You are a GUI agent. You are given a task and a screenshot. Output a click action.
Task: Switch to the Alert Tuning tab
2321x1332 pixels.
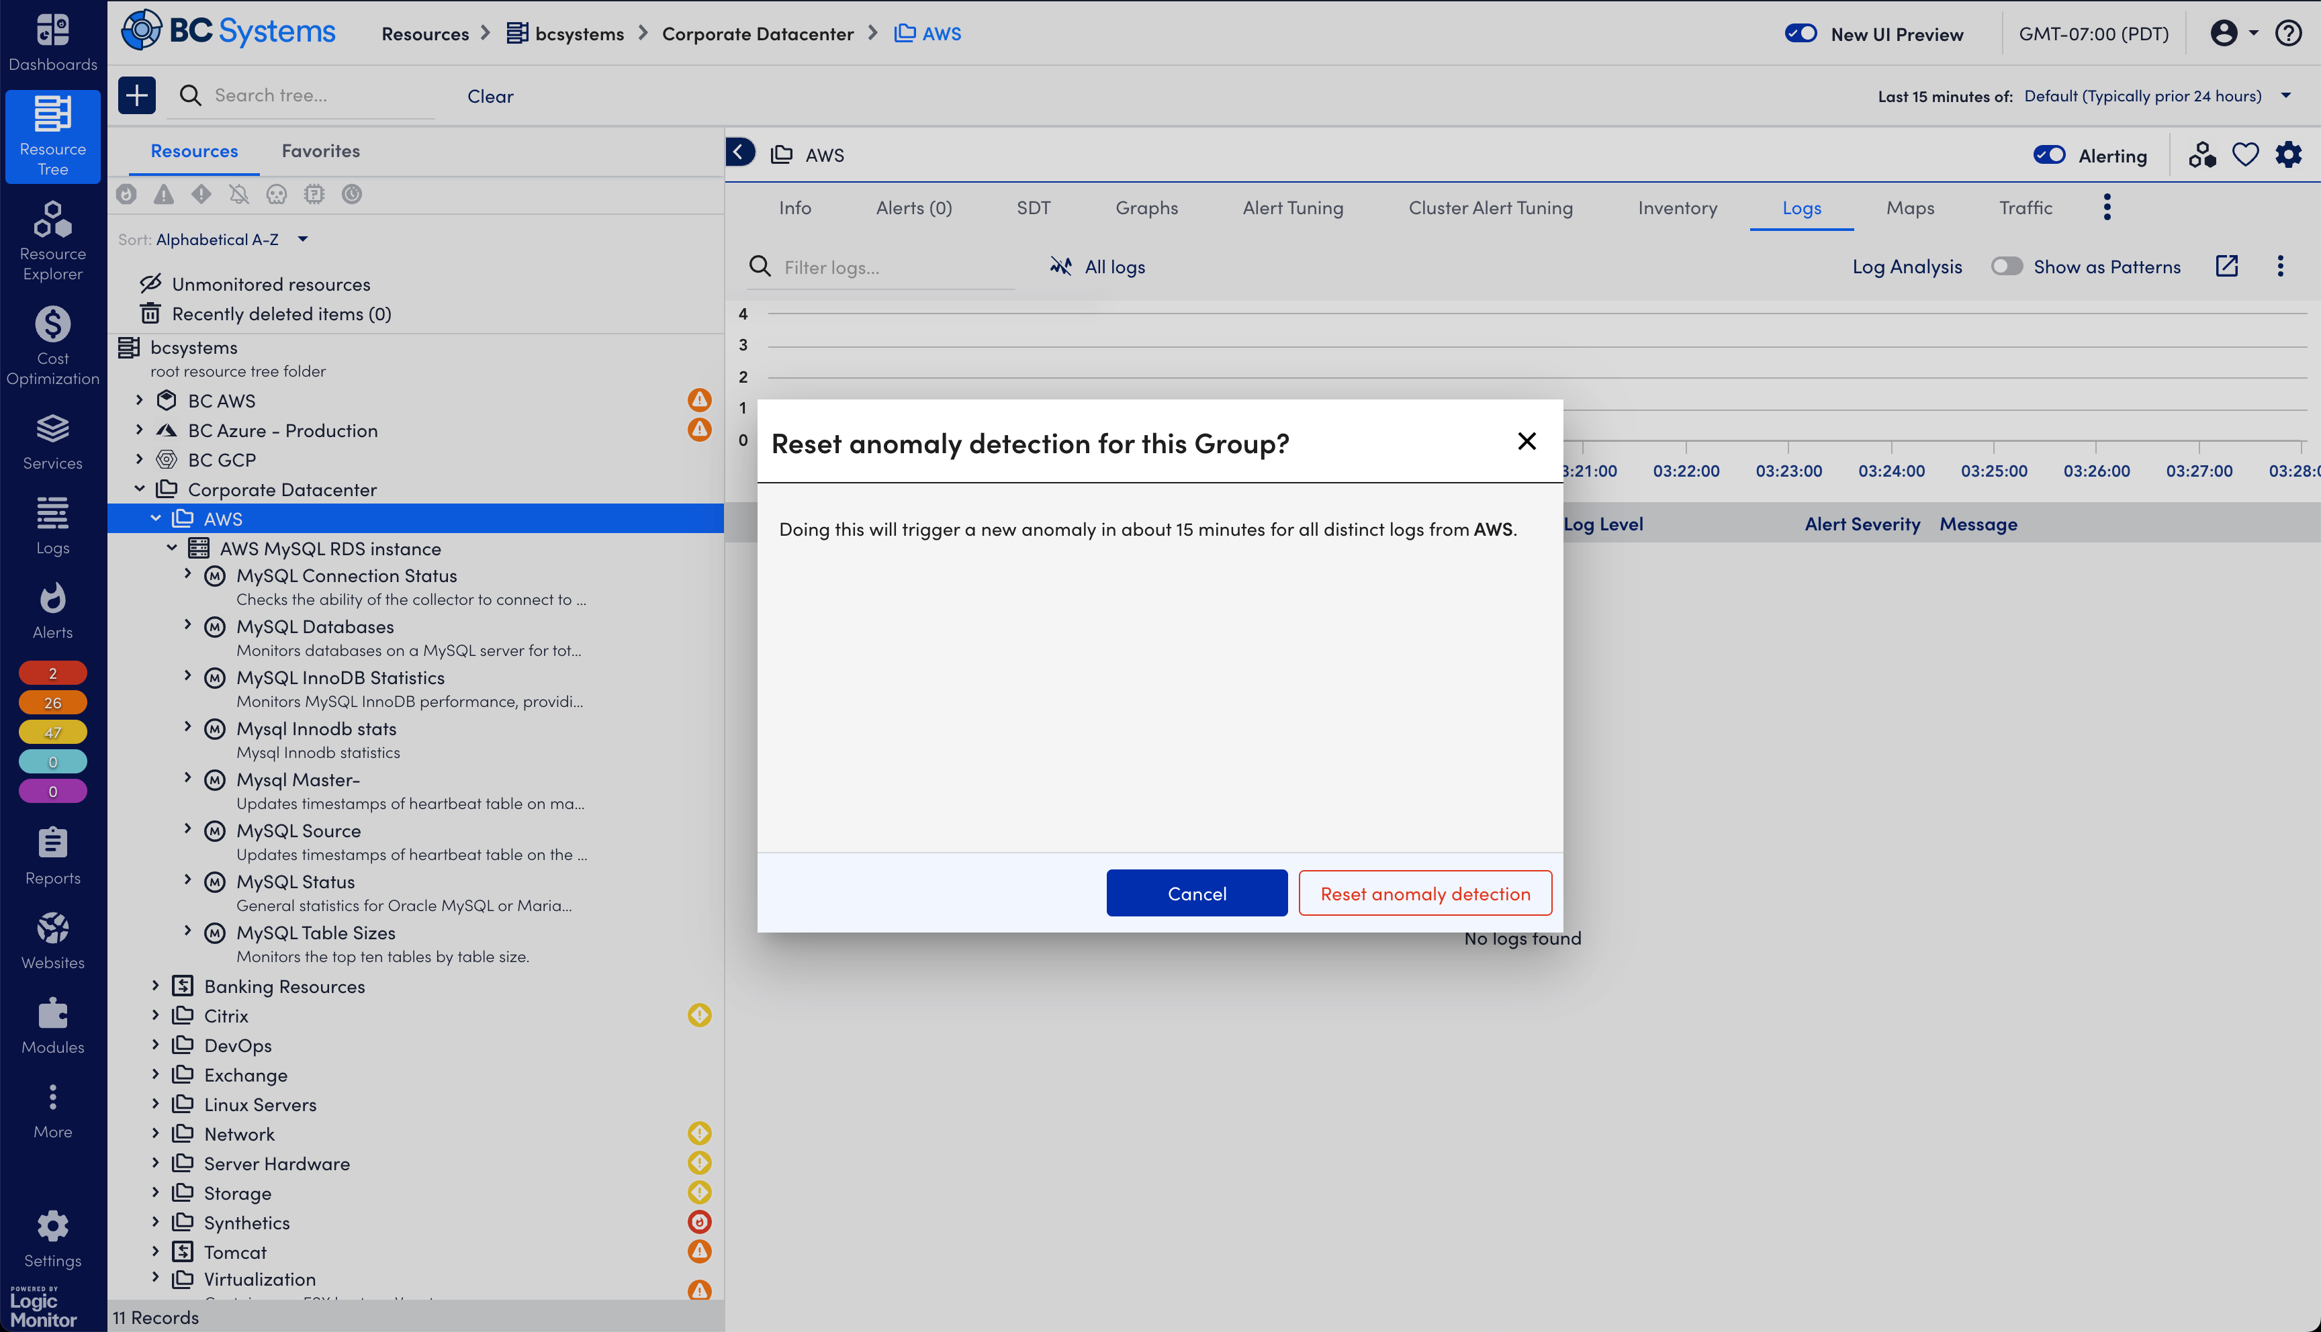pos(1291,207)
